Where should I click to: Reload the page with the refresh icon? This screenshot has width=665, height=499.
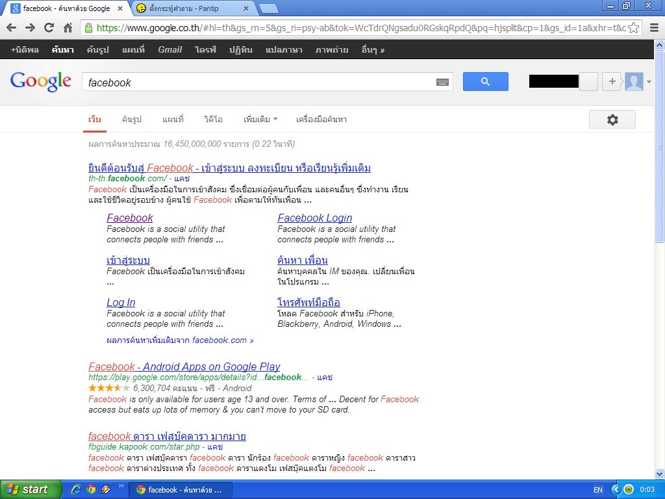[49, 27]
